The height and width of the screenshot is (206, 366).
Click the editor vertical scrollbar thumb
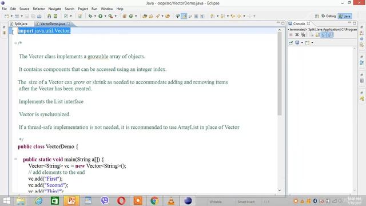[280, 74]
